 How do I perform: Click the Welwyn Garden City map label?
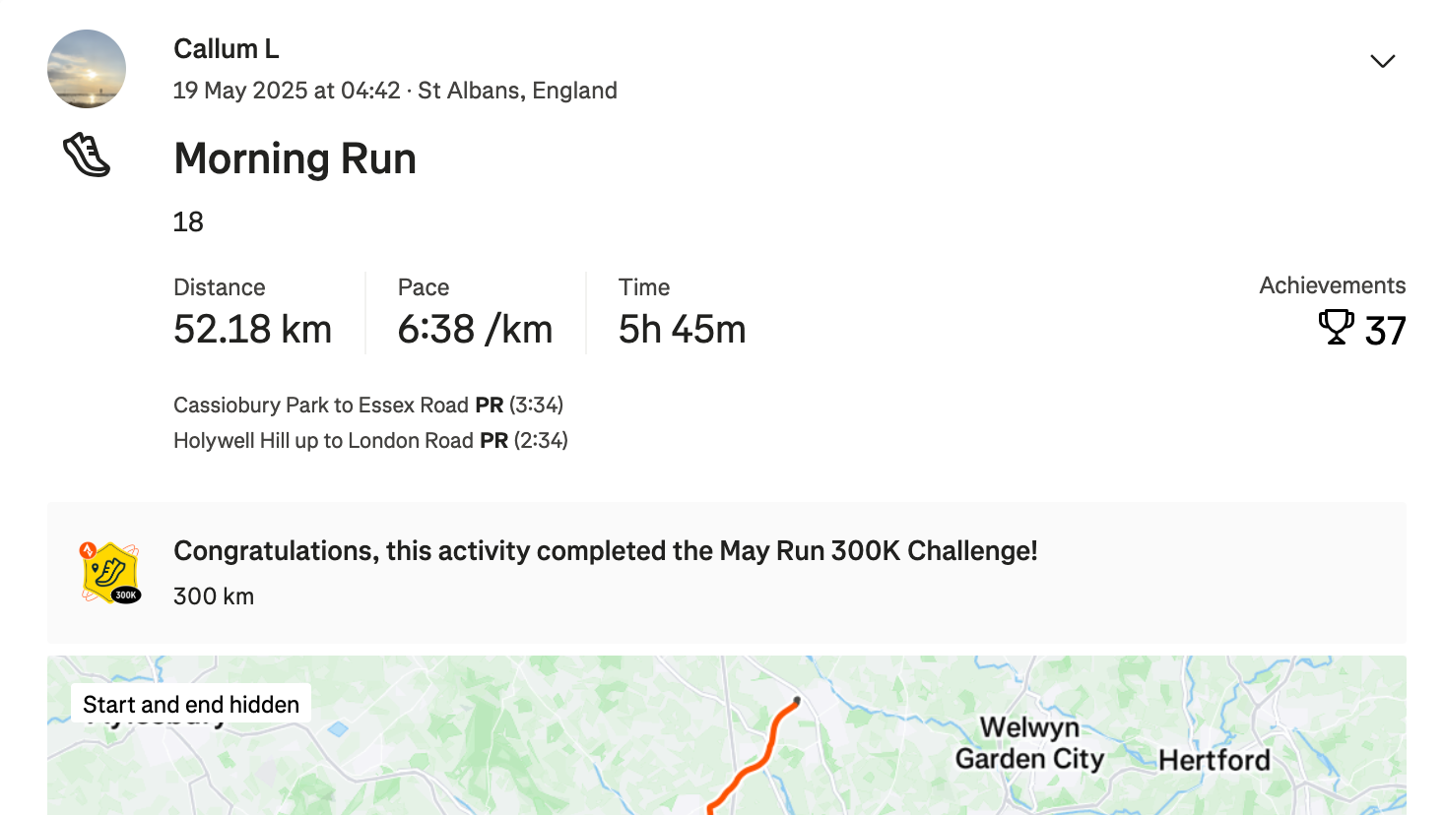[x=1030, y=743]
